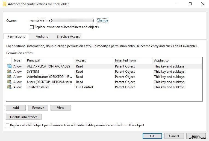This screenshot has height=141, width=209.
Task: Select the Administrators (DESKTOP-1JF... entry
Action: 49,77
